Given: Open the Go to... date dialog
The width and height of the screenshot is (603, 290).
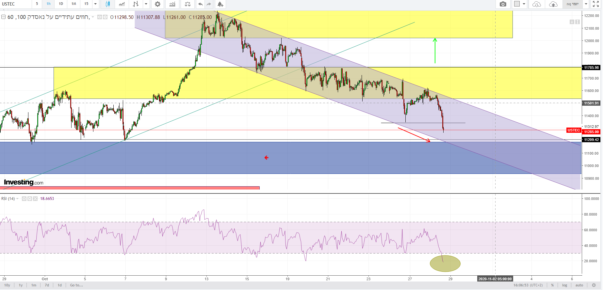Looking at the screenshot, I should click(76, 285).
